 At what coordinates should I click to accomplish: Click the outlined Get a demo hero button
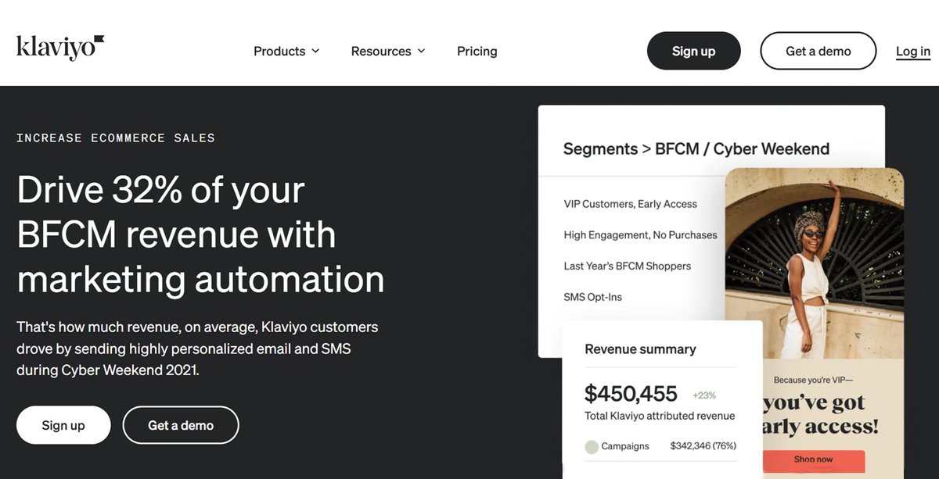coord(181,425)
